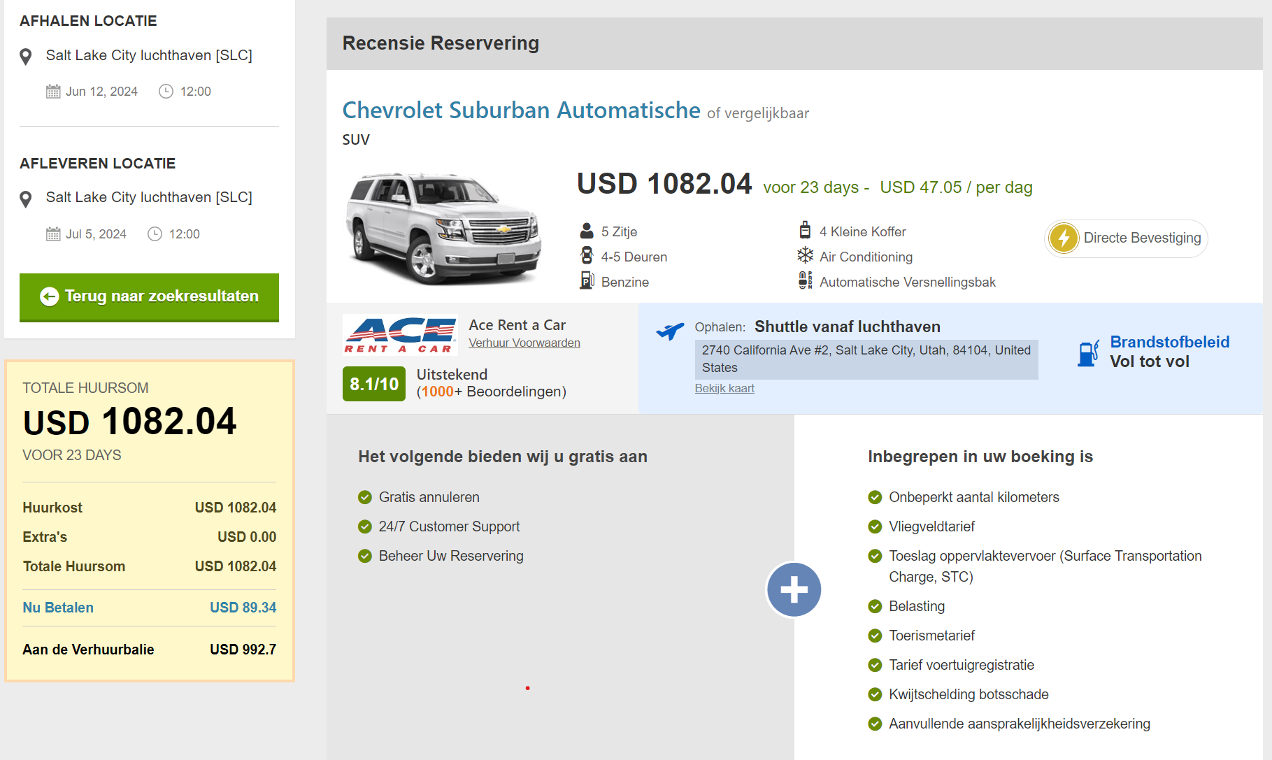Click the clock icon beside Jul 5 time
The height and width of the screenshot is (760, 1272).
click(x=155, y=234)
